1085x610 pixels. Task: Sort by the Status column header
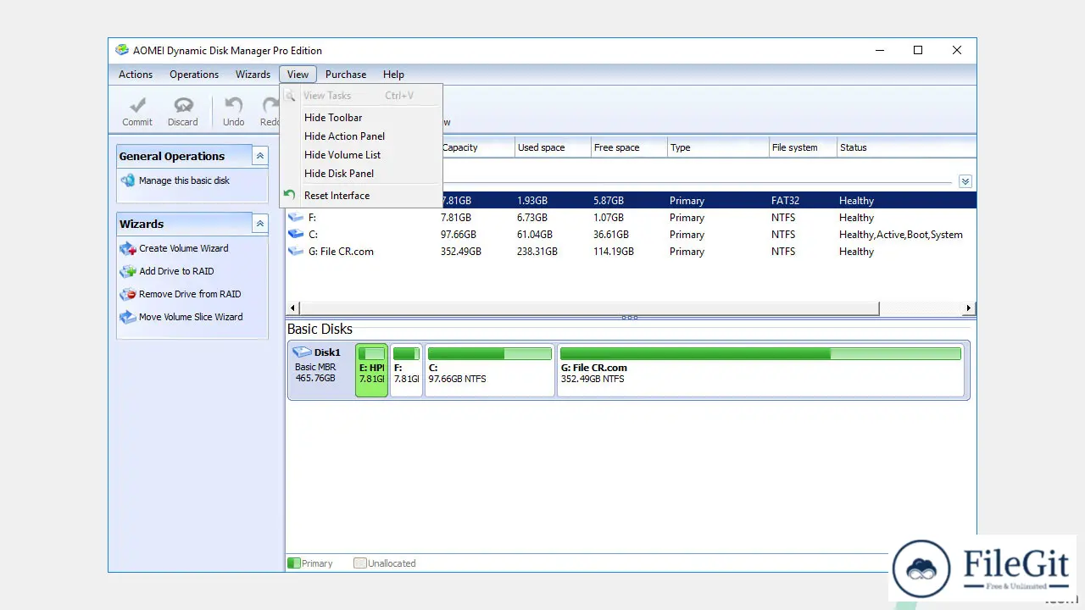pos(906,147)
